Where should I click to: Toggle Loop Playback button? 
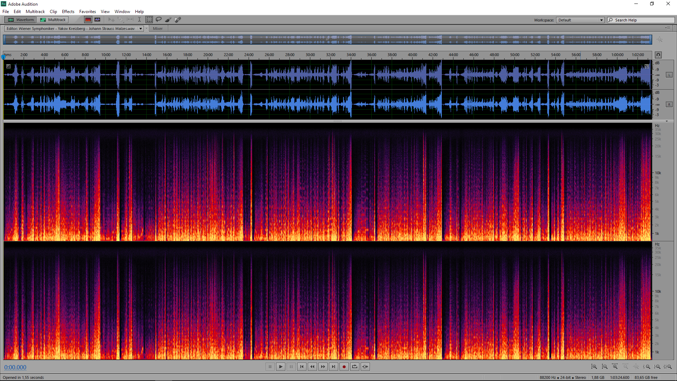(x=355, y=367)
